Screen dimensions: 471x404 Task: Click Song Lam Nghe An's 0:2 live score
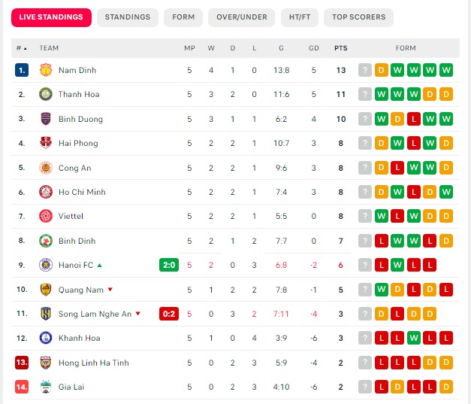pos(169,314)
